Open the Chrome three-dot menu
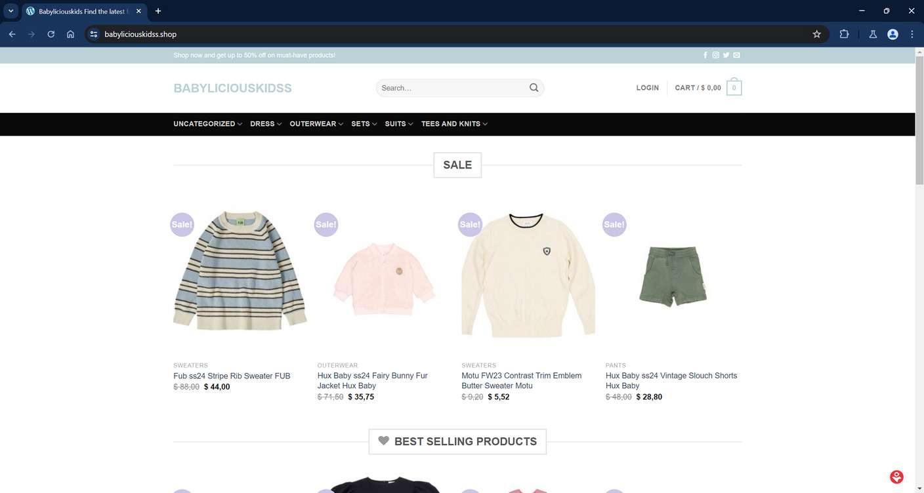The width and height of the screenshot is (924, 493). pos(912,34)
